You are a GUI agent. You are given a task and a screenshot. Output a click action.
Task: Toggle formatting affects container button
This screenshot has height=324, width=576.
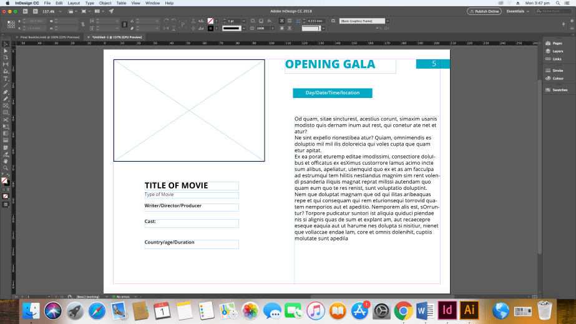click(4, 190)
